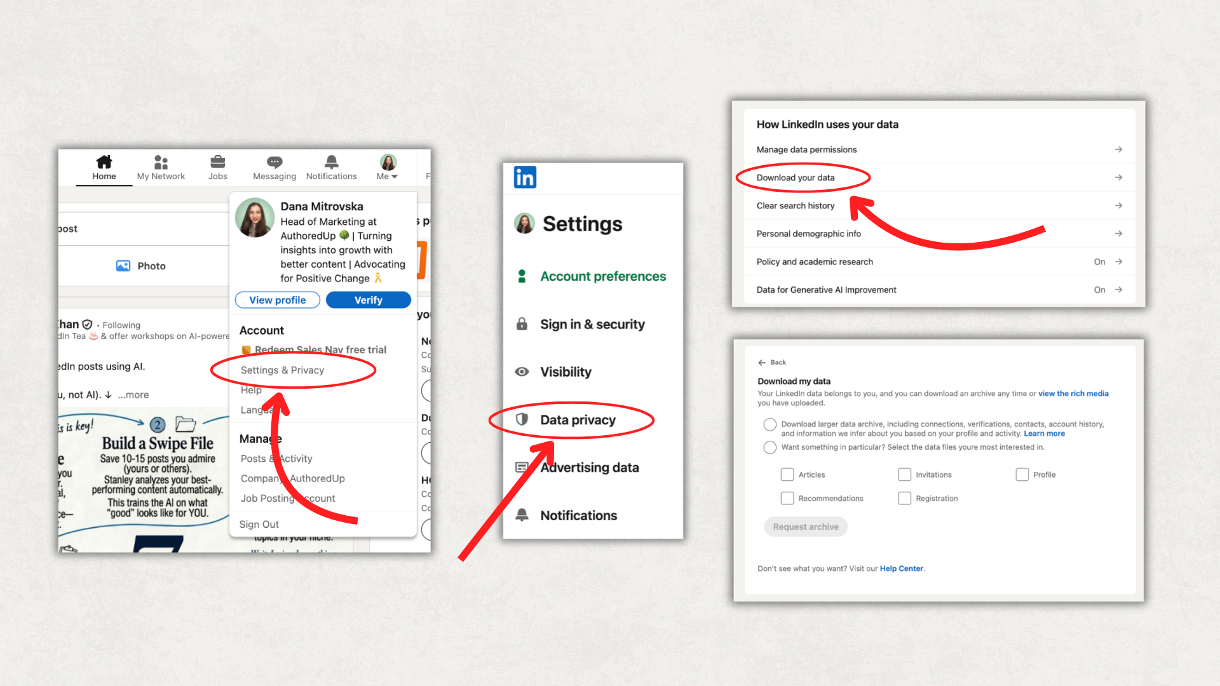Click the Back arrow in Download my data
Viewport: 1220px width, 686px height.
[762, 363]
